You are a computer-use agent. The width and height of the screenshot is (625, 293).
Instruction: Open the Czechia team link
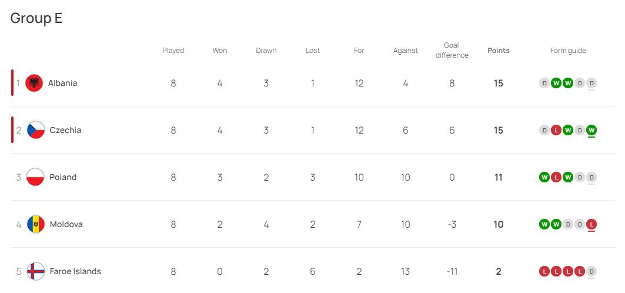[x=65, y=130]
